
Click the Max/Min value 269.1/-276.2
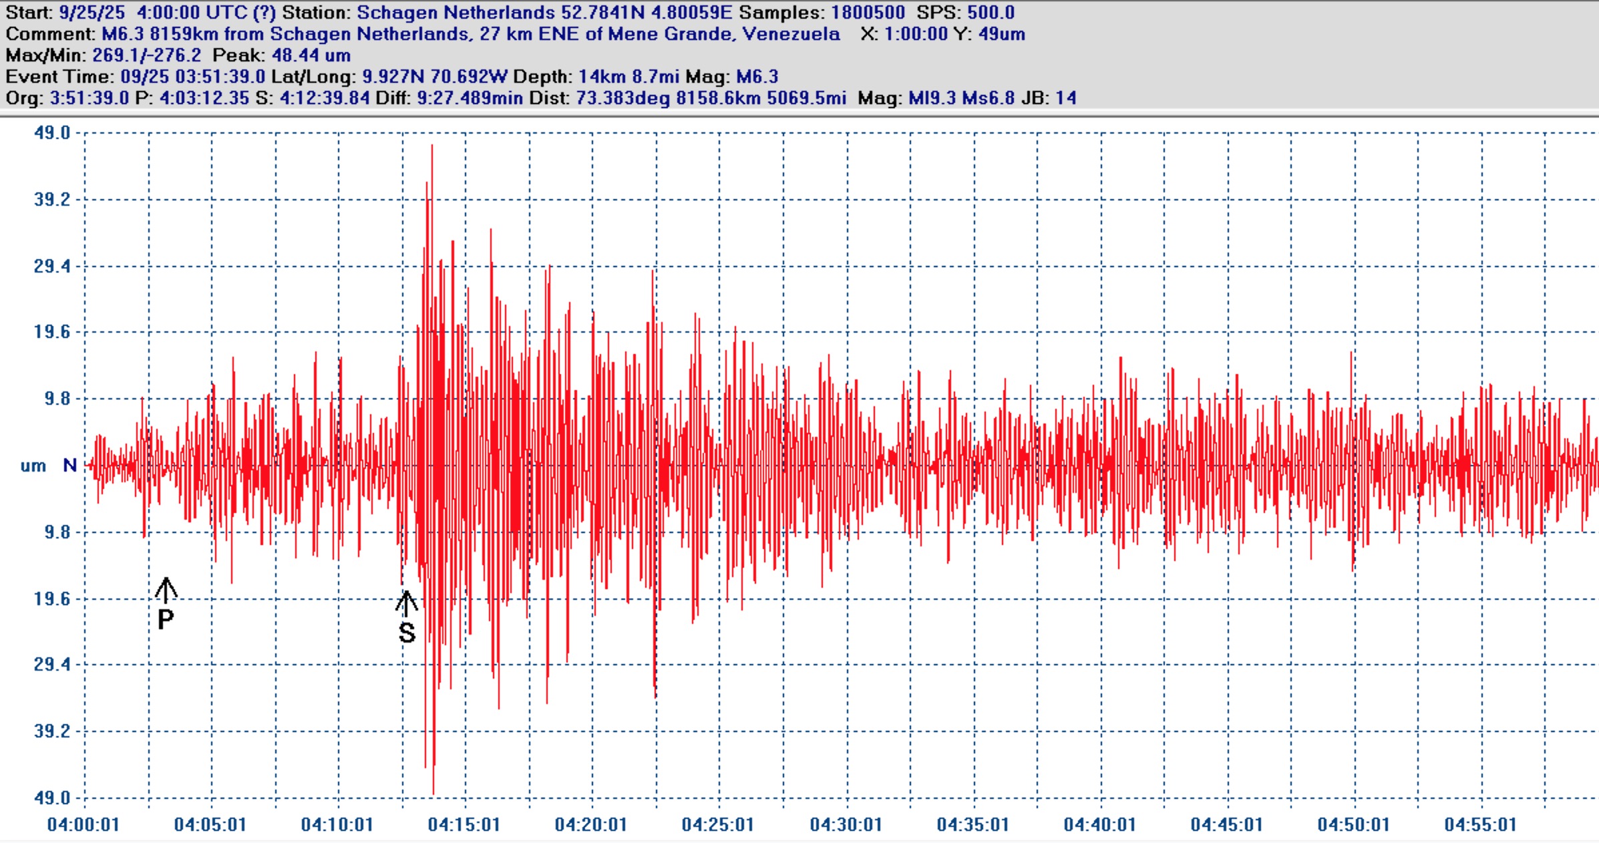coord(146,55)
